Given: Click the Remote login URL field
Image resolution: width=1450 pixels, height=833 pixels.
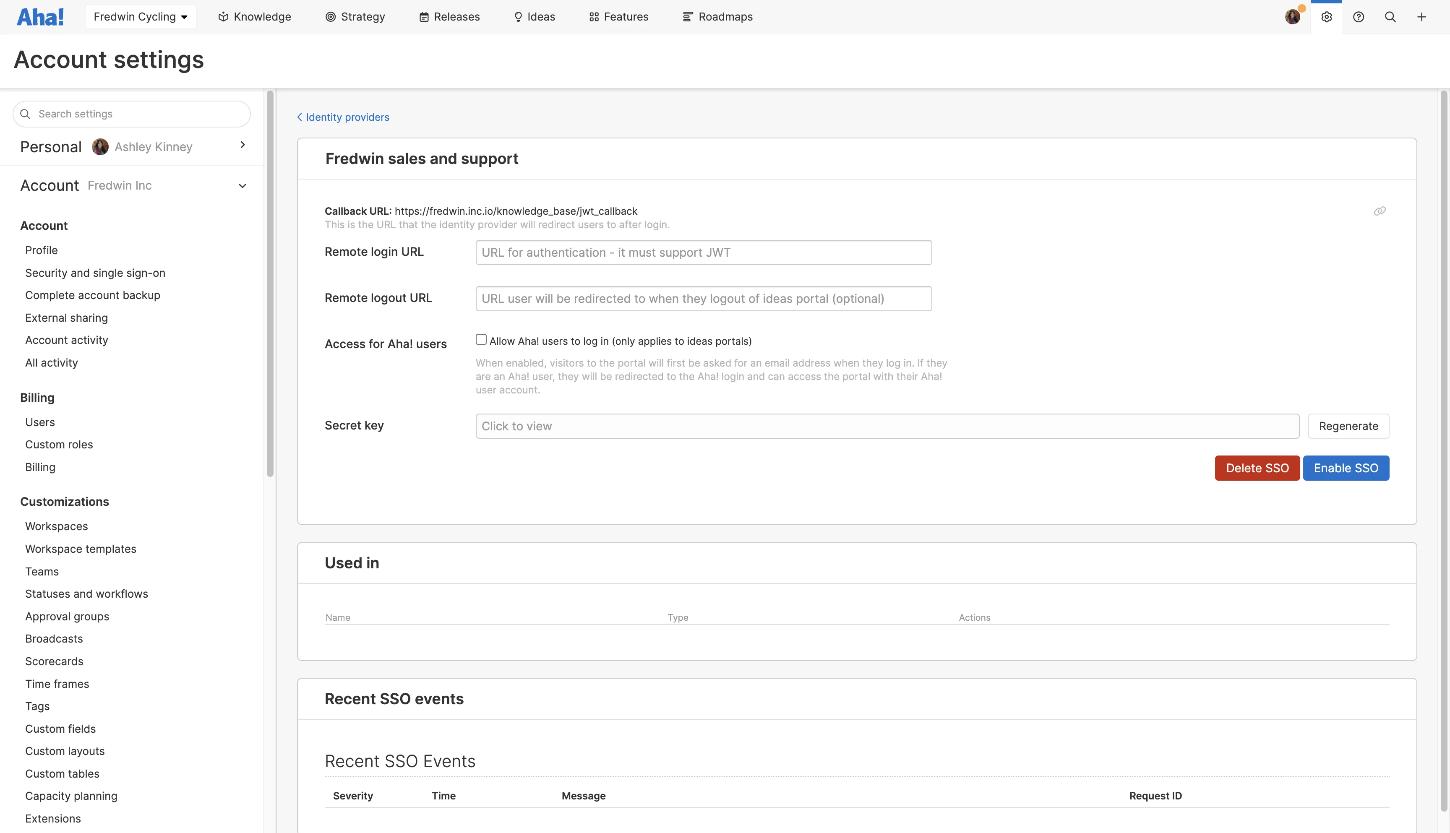Looking at the screenshot, I should [x=703, y=253].
